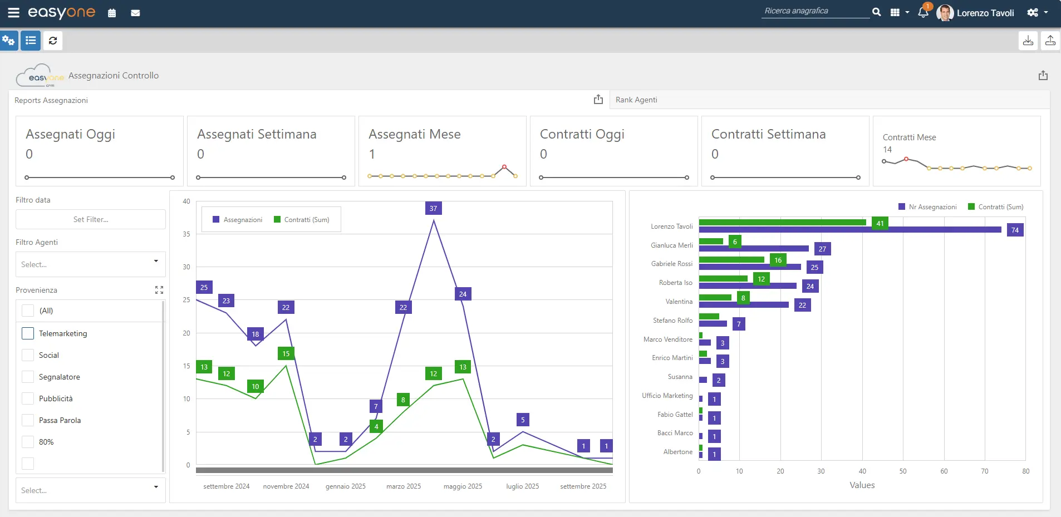Expand the Provenienza filter fullscreen icon
1061x517 pixels.
coord(159,290)
